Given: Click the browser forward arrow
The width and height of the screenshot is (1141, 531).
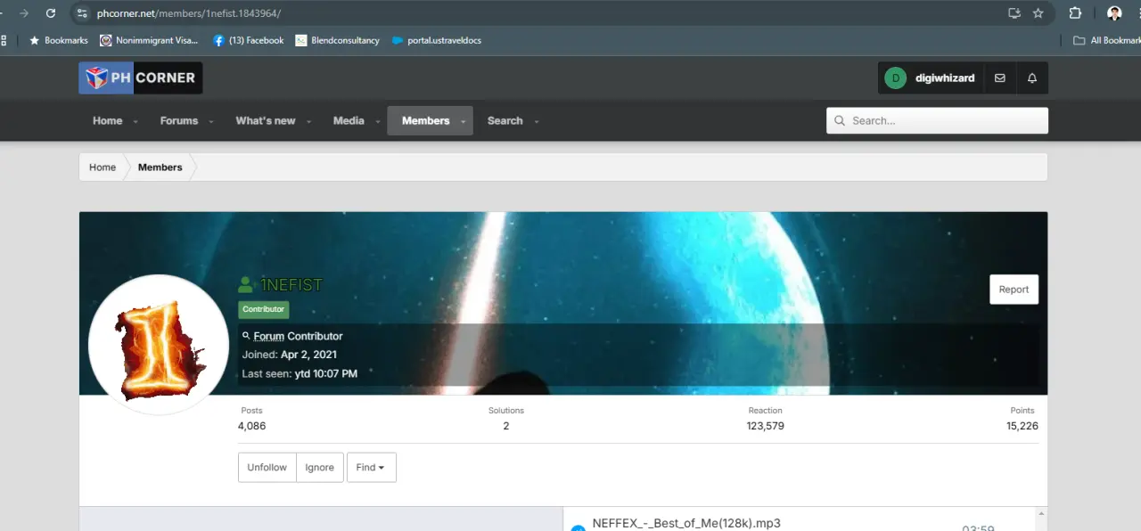Looking at the screenshot, I should point(24,13).
